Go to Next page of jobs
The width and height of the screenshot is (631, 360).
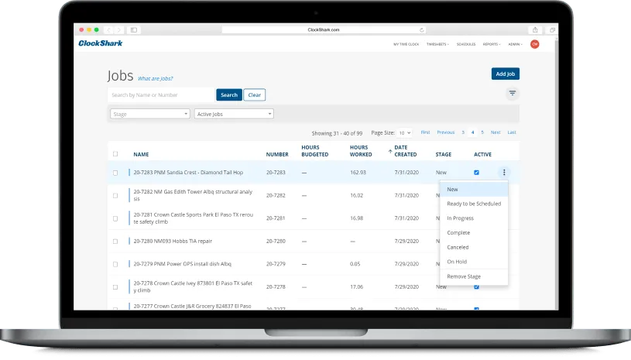[496, 132]
